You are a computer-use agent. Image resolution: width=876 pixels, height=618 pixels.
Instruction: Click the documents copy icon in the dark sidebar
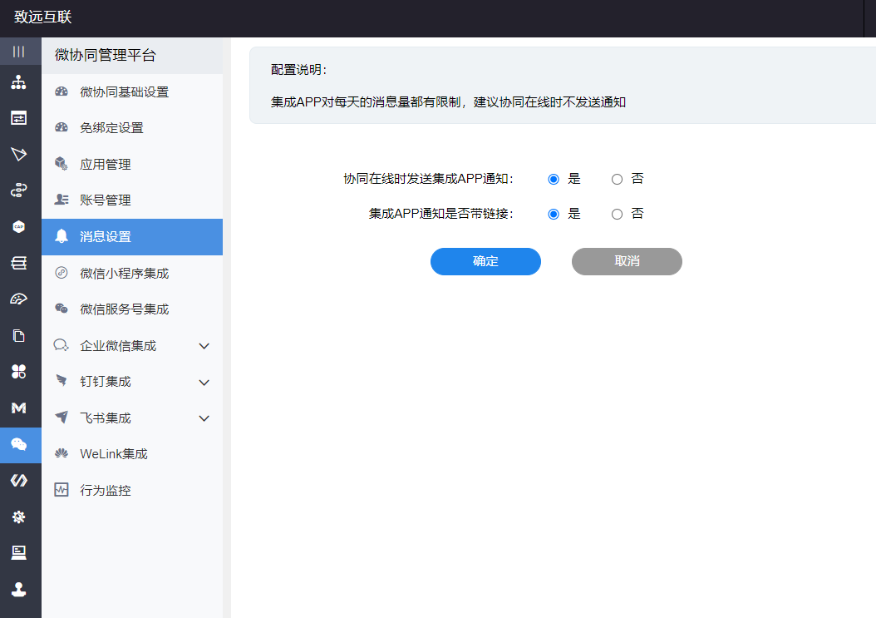pyautogui.click(x=19, y=335)
